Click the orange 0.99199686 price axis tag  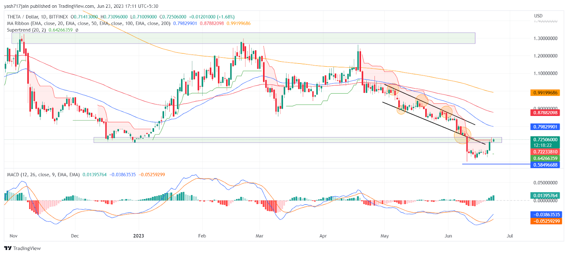click(x=545, y=93)
